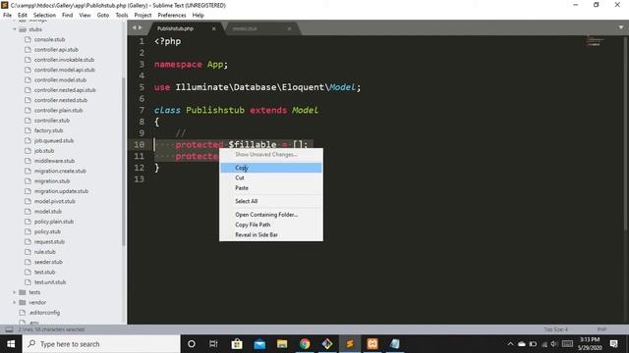Click the minimap preview
The height and width of the screenshot is (353, 629).
(x=595, y=41)
